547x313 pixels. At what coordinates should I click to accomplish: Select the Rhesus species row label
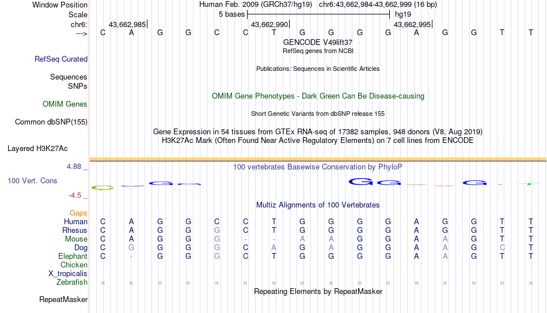click(x=75, y=230)
